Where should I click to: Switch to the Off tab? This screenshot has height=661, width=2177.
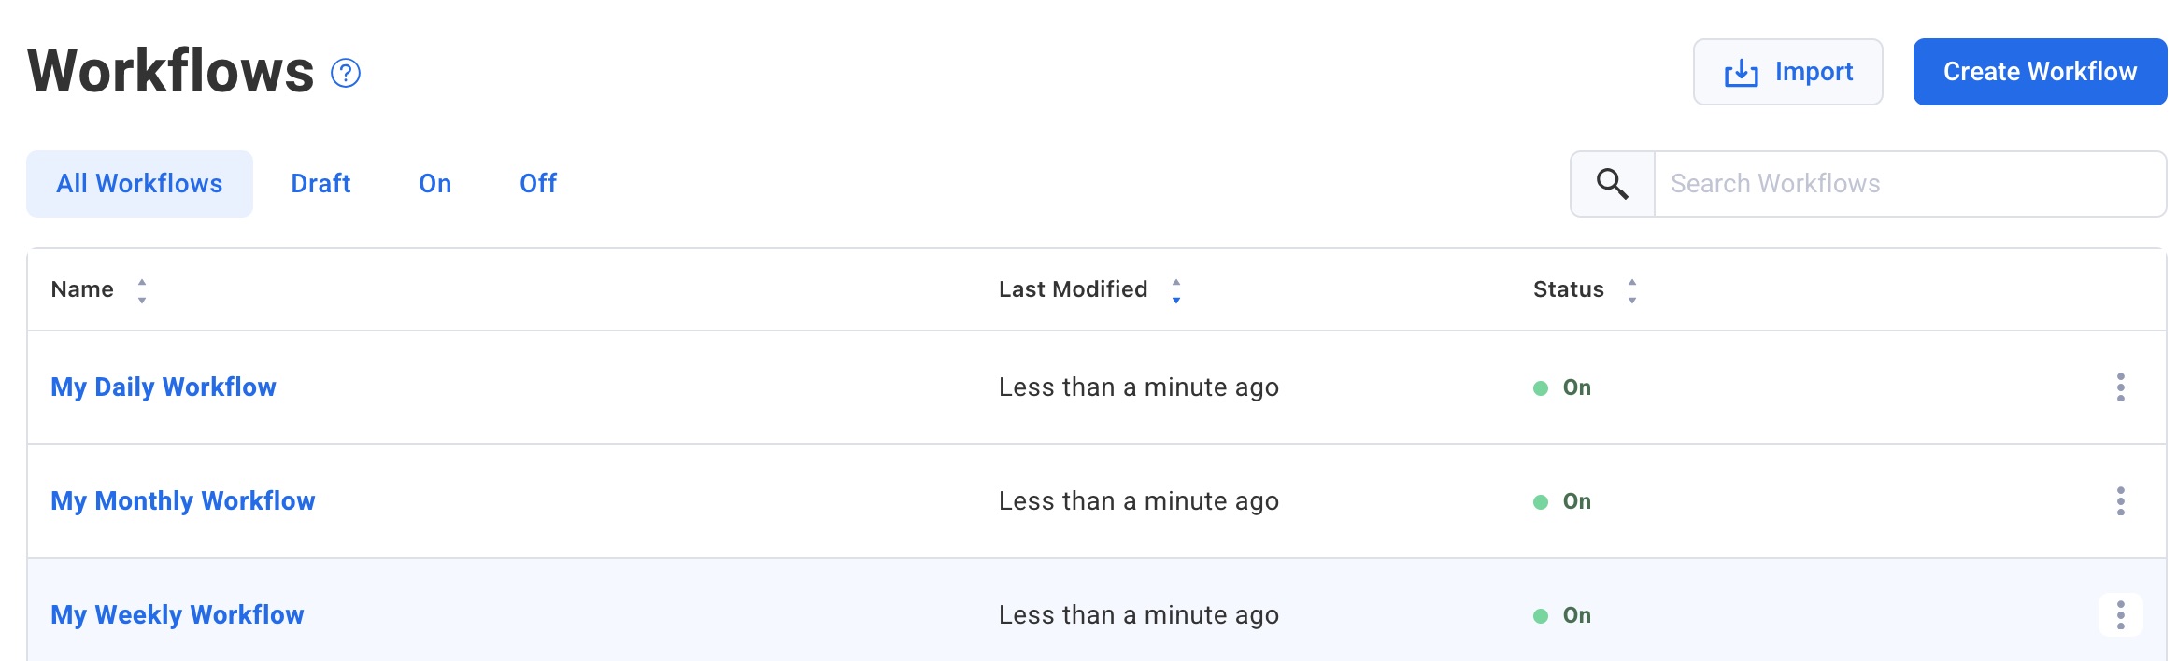[x=537, y=183]
